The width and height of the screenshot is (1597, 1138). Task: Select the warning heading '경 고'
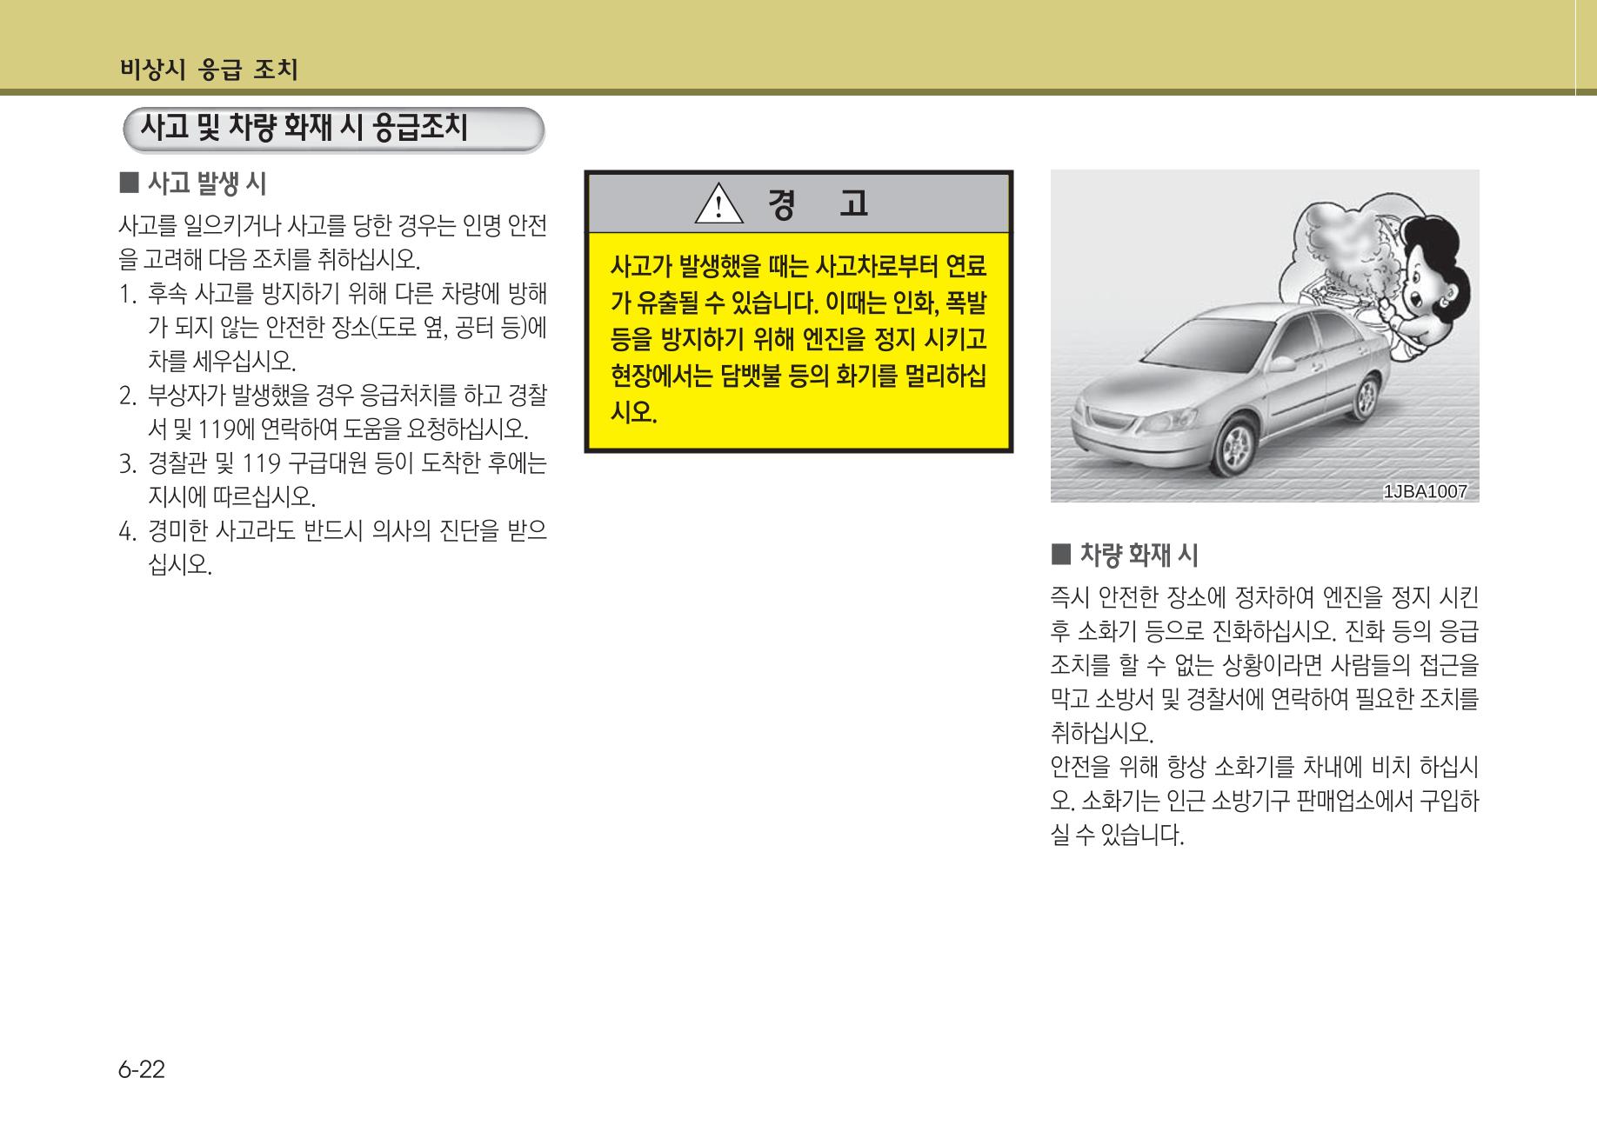(819, 204)
